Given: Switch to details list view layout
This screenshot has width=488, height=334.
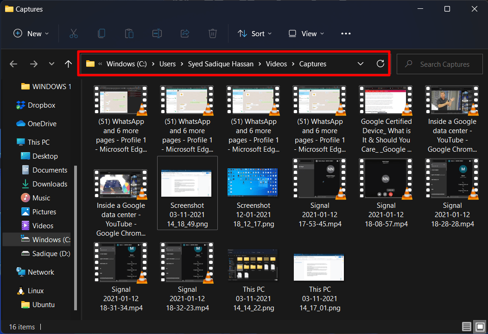Looking at the screenshot, I should 467,327.
